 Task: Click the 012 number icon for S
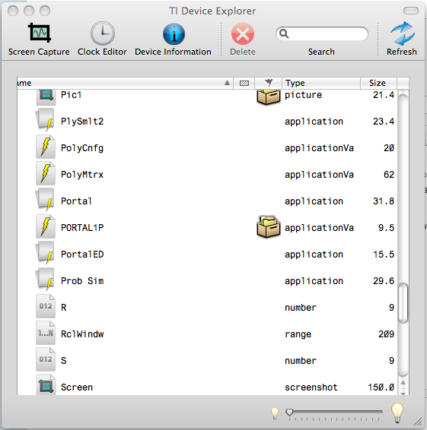46,359
